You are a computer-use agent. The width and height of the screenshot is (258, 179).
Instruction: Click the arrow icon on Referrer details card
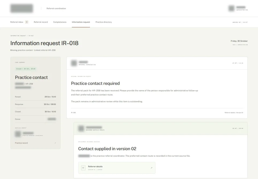[151, 168]
